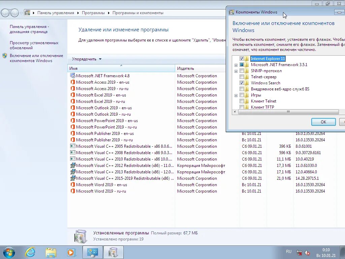Toggle the Microsoft .NET Framework 3.5.1 checkbox
345x259 pixels.
click(242, 65)
